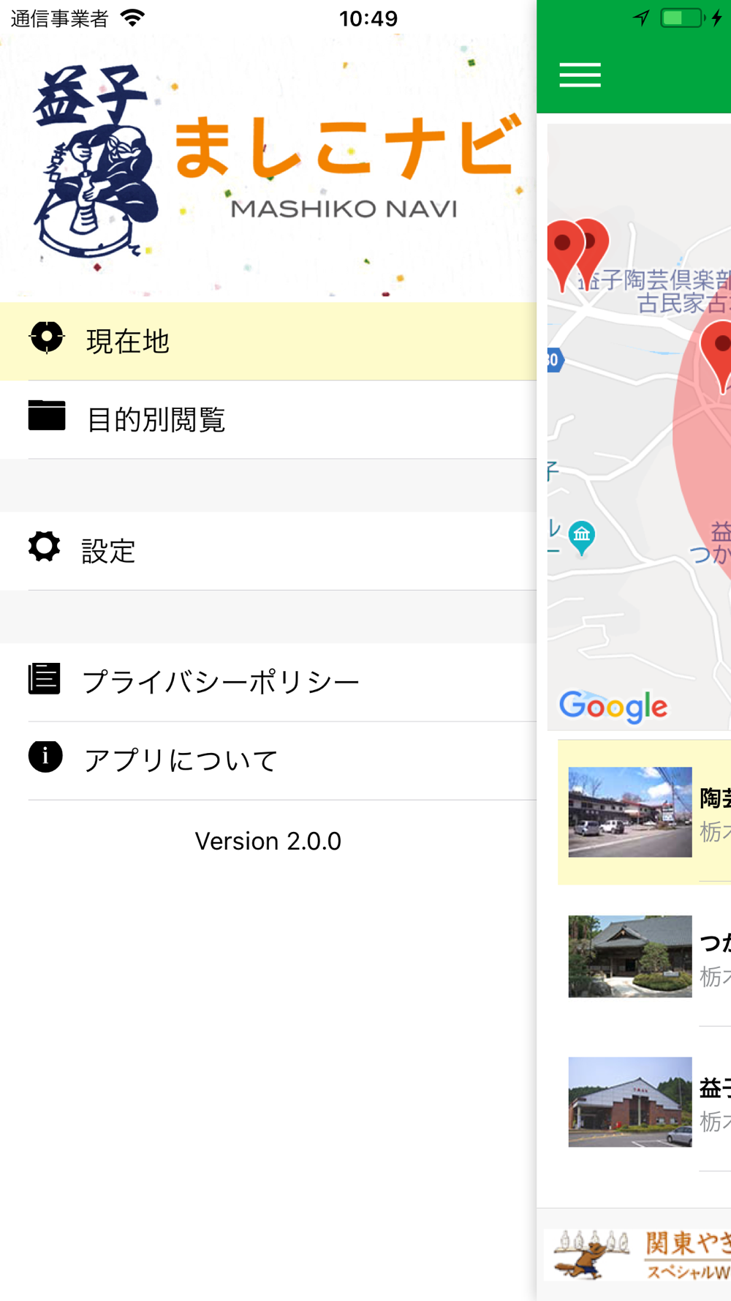The image size is (731, 1301).
Task: Open the temple building thumbnail
Action: [630, 956]
